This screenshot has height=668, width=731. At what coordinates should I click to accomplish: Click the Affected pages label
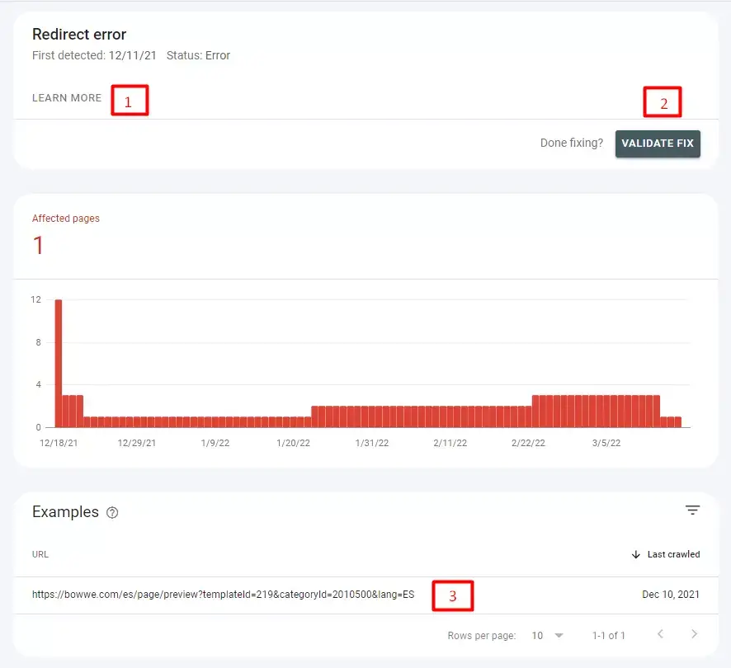point(66,219)
